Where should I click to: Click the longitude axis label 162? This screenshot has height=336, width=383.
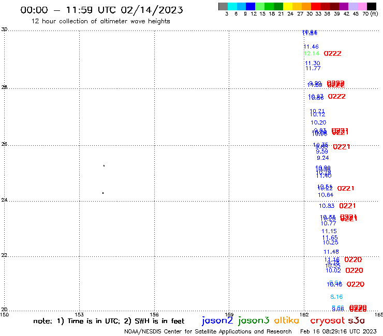(304, 315)
